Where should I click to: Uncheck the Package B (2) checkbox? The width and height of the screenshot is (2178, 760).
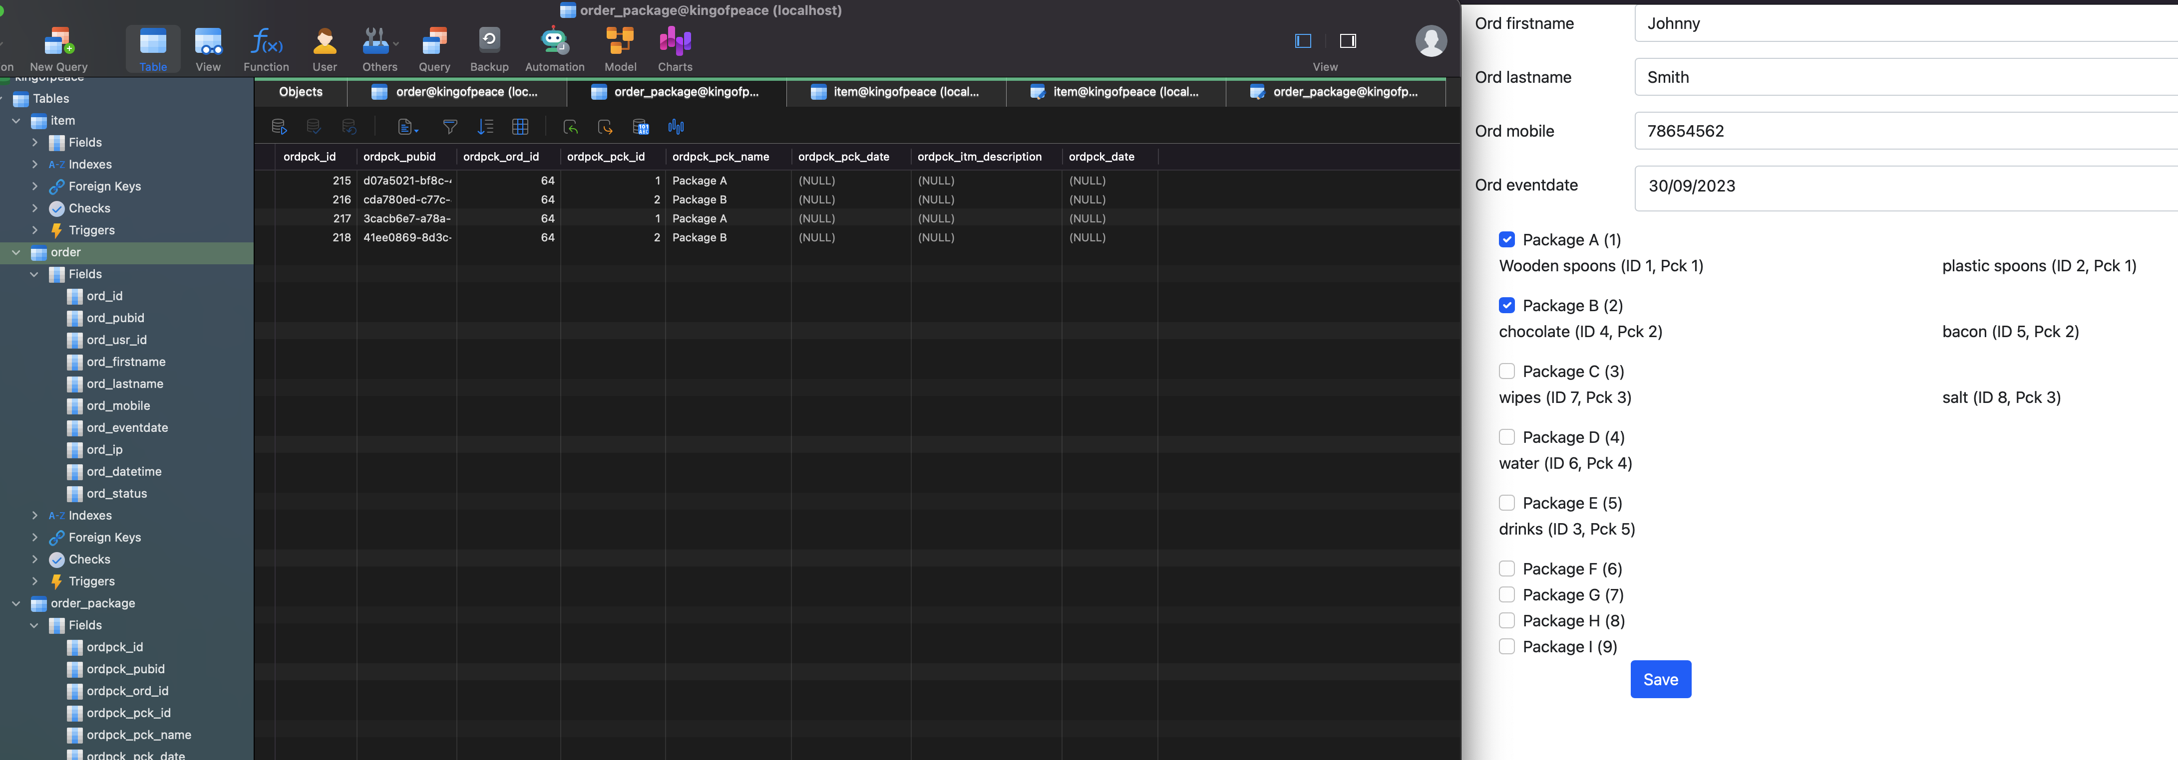tap(1507, 306)
